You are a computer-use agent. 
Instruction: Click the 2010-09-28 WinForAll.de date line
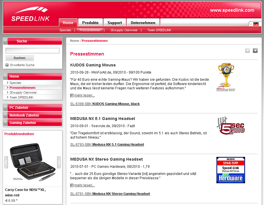(x=111, y=72)
